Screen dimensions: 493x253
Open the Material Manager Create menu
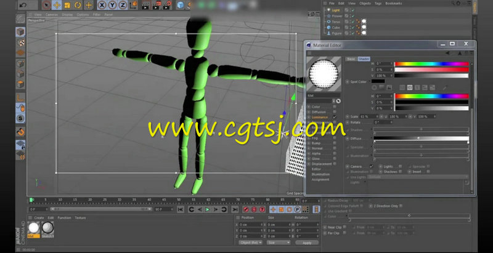39,218
